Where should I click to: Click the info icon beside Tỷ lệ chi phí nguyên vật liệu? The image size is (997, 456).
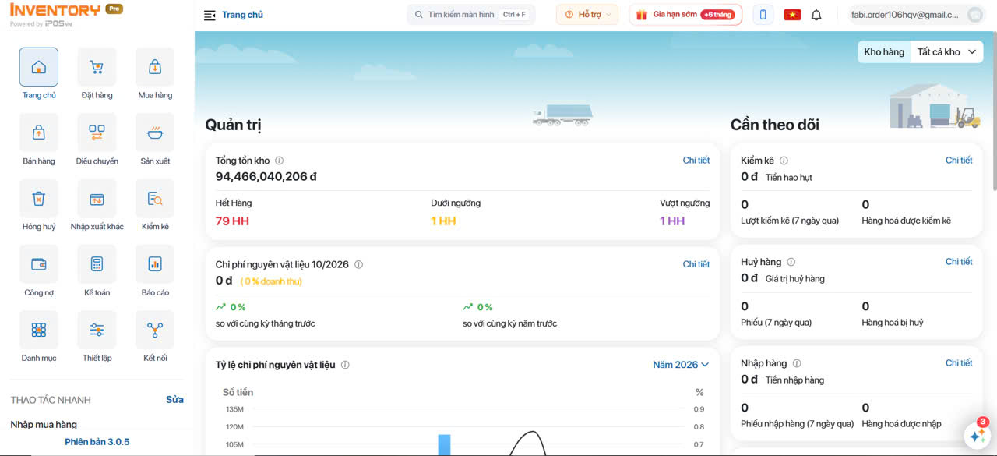345,365
